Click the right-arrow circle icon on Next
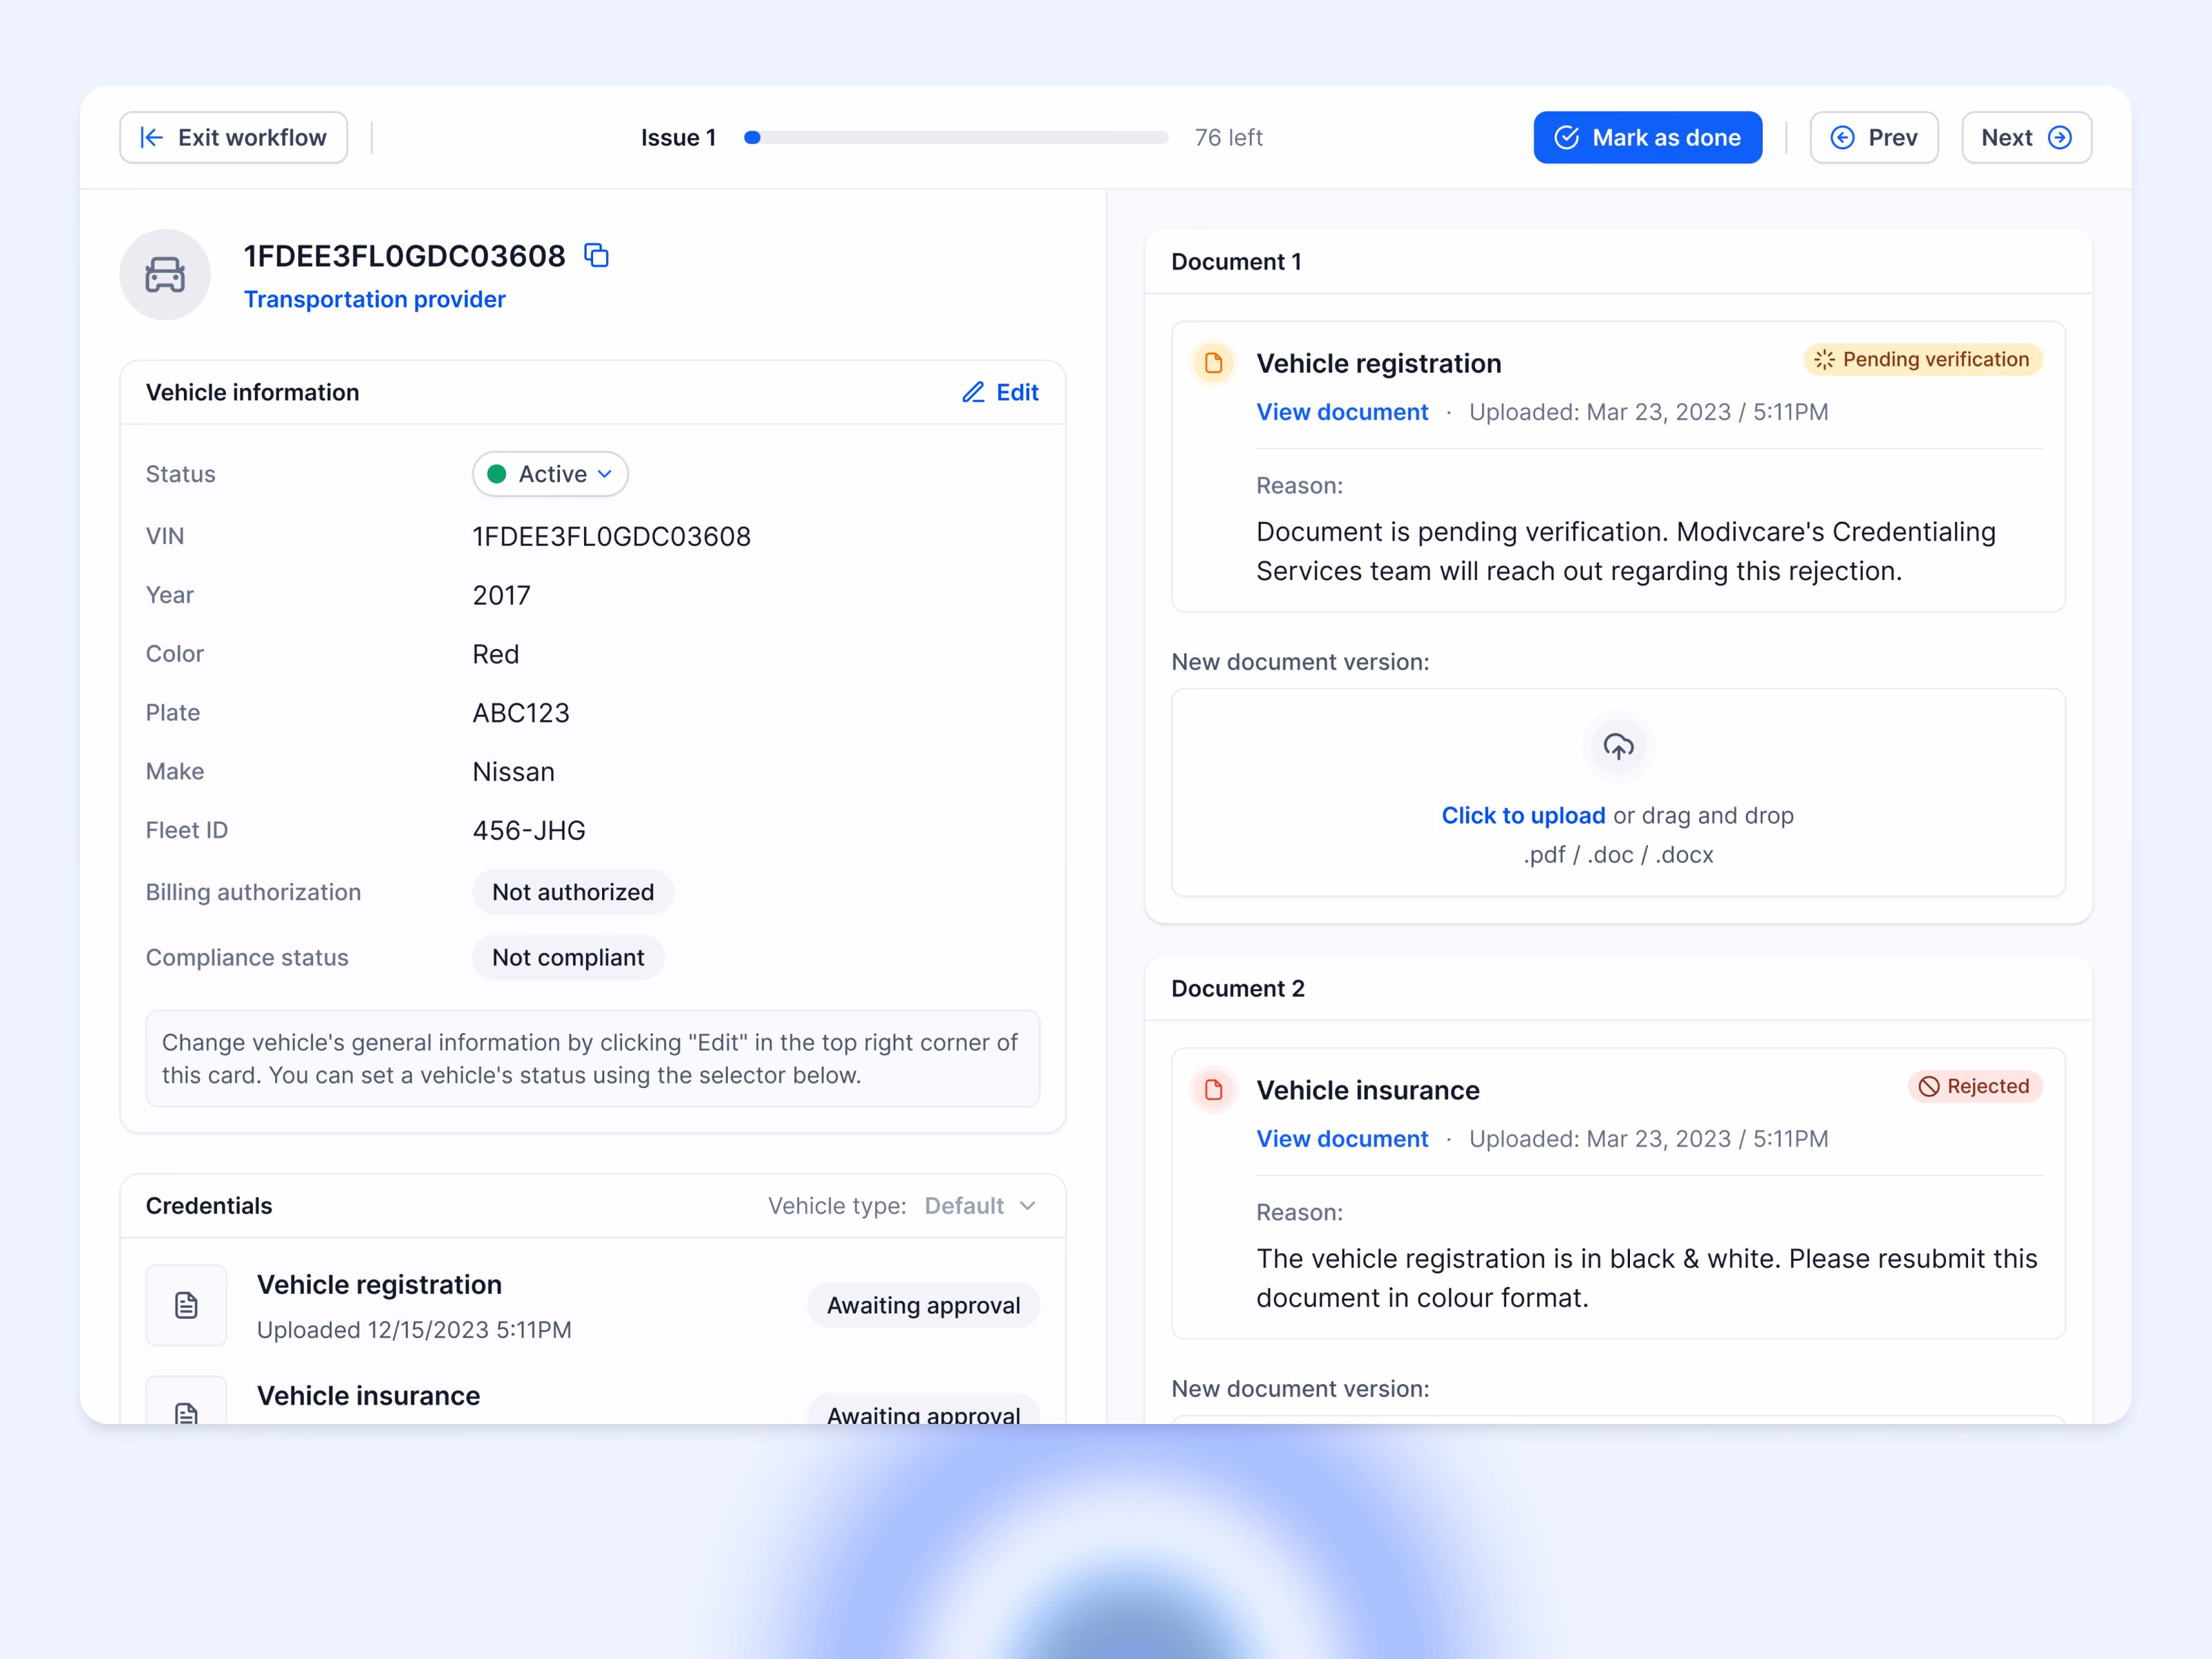Viewport: 2212px width, 1659px height. coord(2059,137)
